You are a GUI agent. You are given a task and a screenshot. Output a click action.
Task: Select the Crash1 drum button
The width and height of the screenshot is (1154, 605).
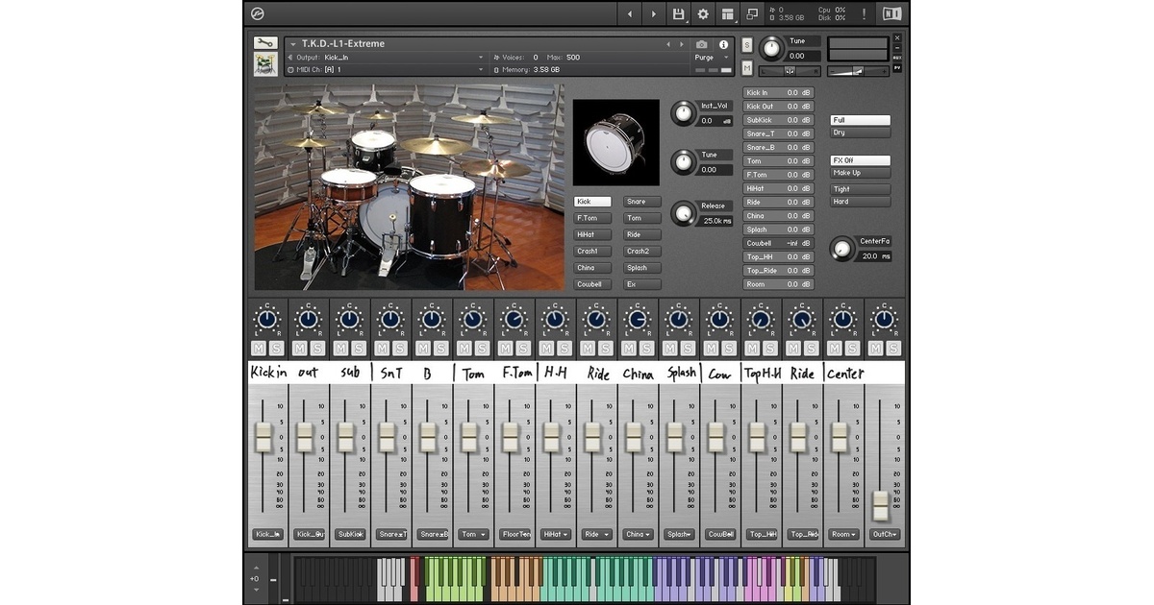(x=593, y=252)
